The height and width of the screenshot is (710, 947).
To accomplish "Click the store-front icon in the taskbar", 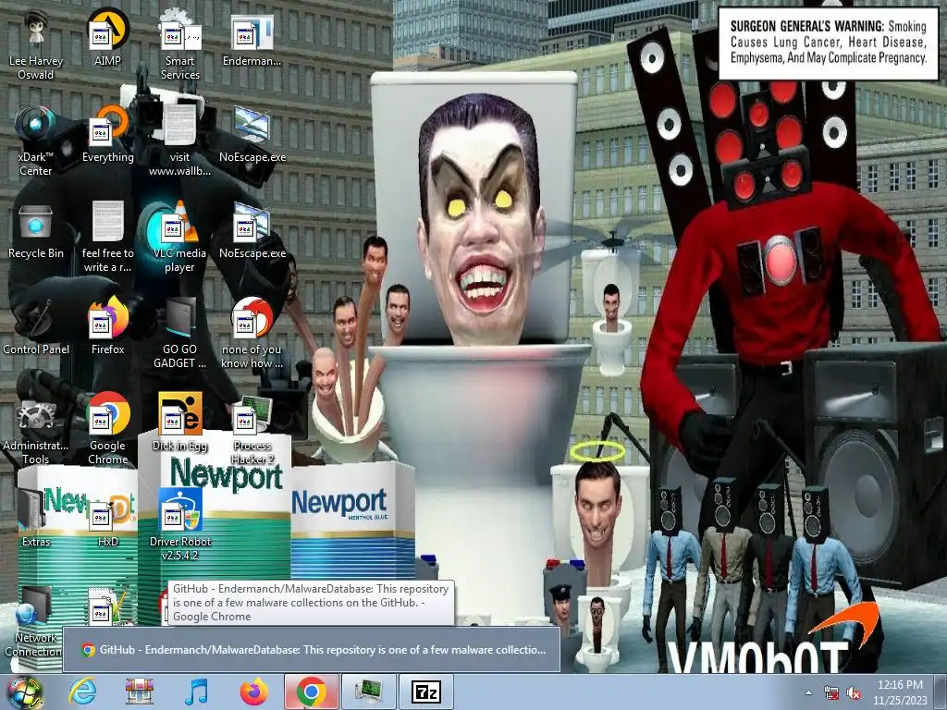I will pyautogui.click(x=140, y=692).
